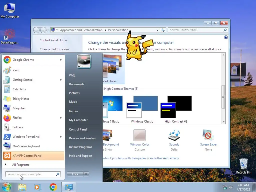The height and width of the screenshot is (192, 256).
Task: Open Games from Start menu
Action: tap(73, 111)
